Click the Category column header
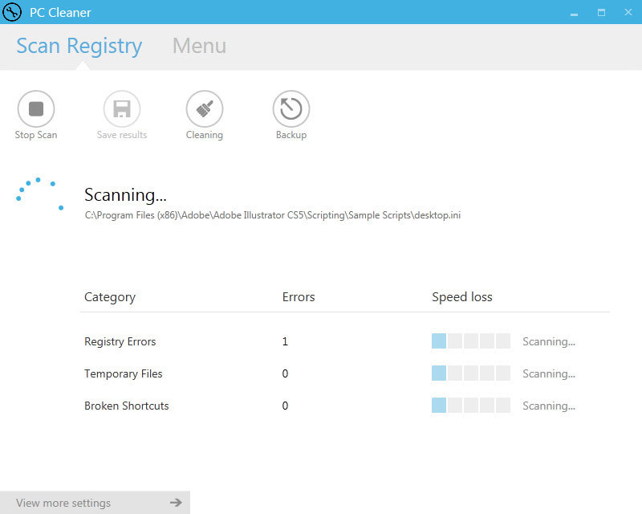 click(x=110, y=297)
